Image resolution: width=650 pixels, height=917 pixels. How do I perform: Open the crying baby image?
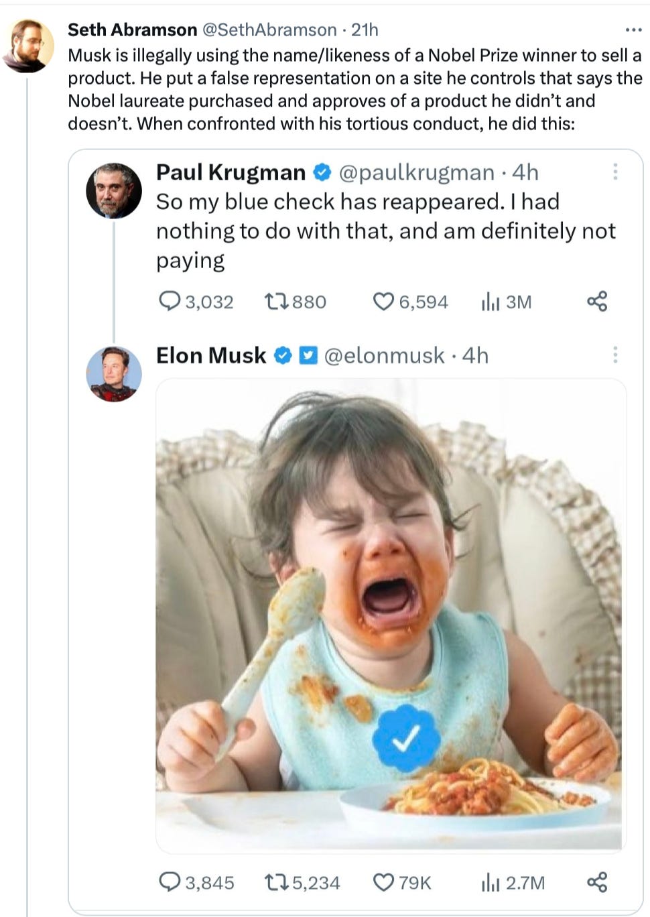(x=391, y=615)
